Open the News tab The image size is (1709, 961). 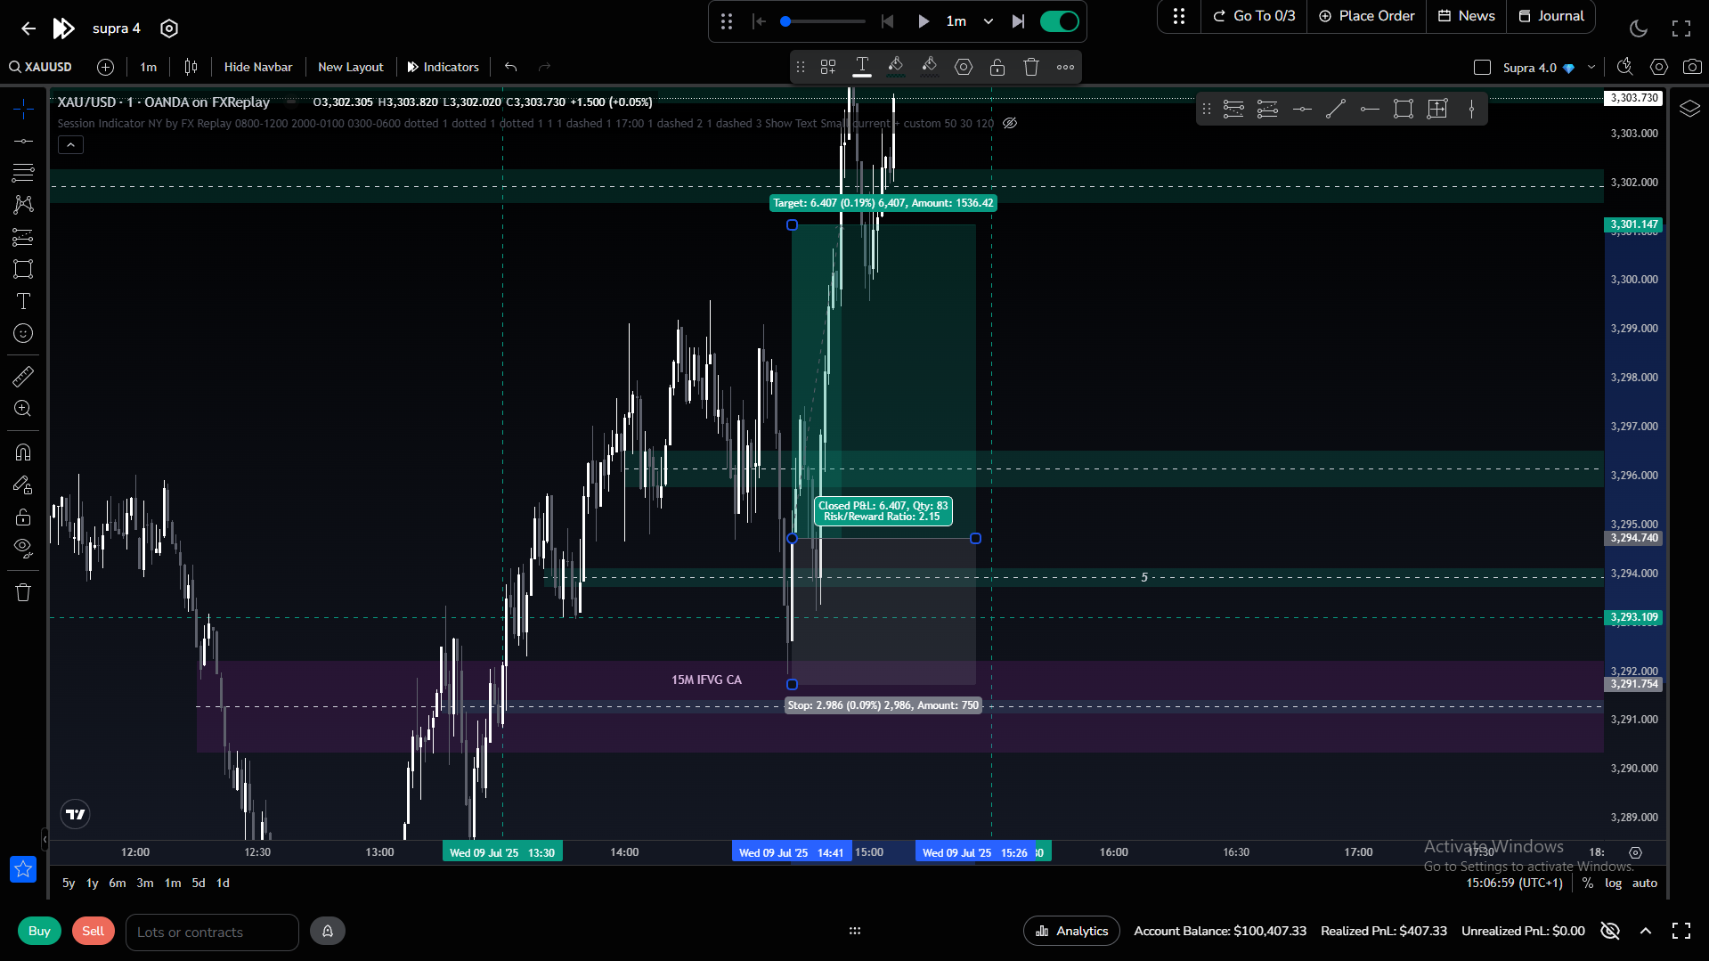1467,16
